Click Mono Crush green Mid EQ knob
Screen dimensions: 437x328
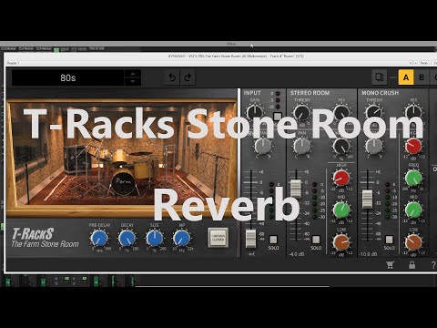pyautogui.click(x=413, y=210)
